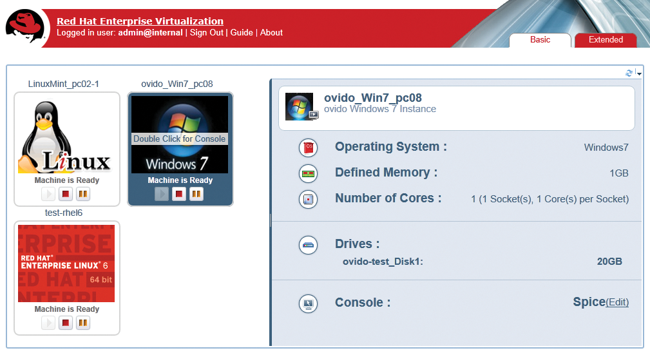Pause the LinuxMint_pc02-1 machine
Viewport: 650px width, 355px height.
point(83,194)
